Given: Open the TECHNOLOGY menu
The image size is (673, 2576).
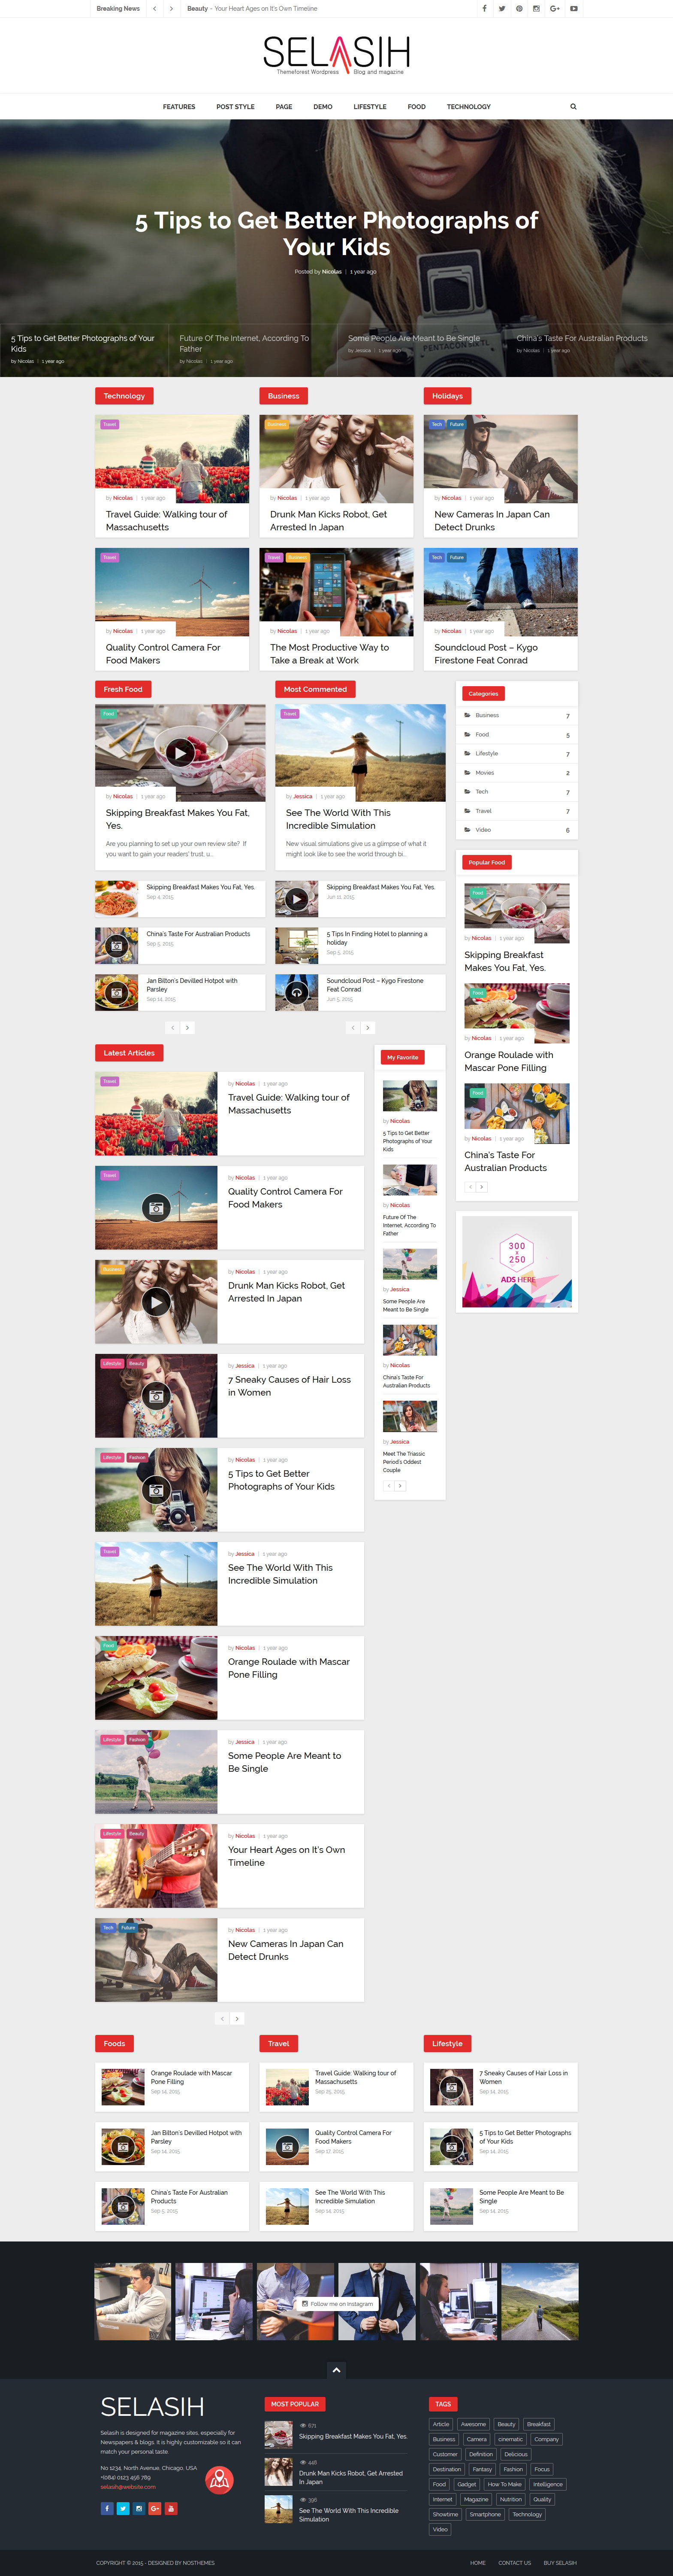Looking at the screenshot, I should (x=468, y=106).
